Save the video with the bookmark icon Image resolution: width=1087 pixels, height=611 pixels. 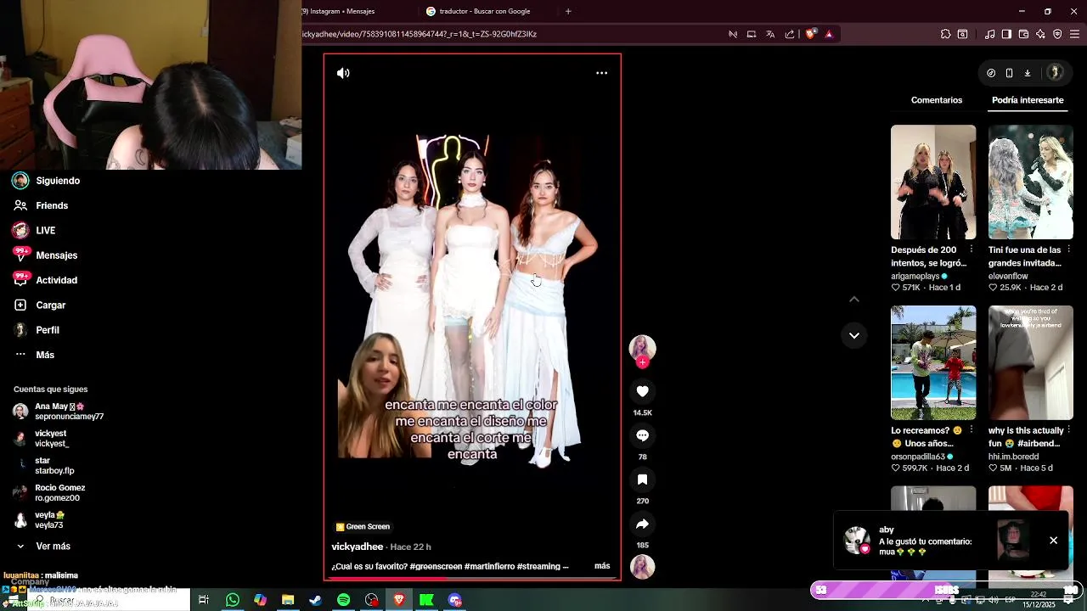[x=642, y=479]
